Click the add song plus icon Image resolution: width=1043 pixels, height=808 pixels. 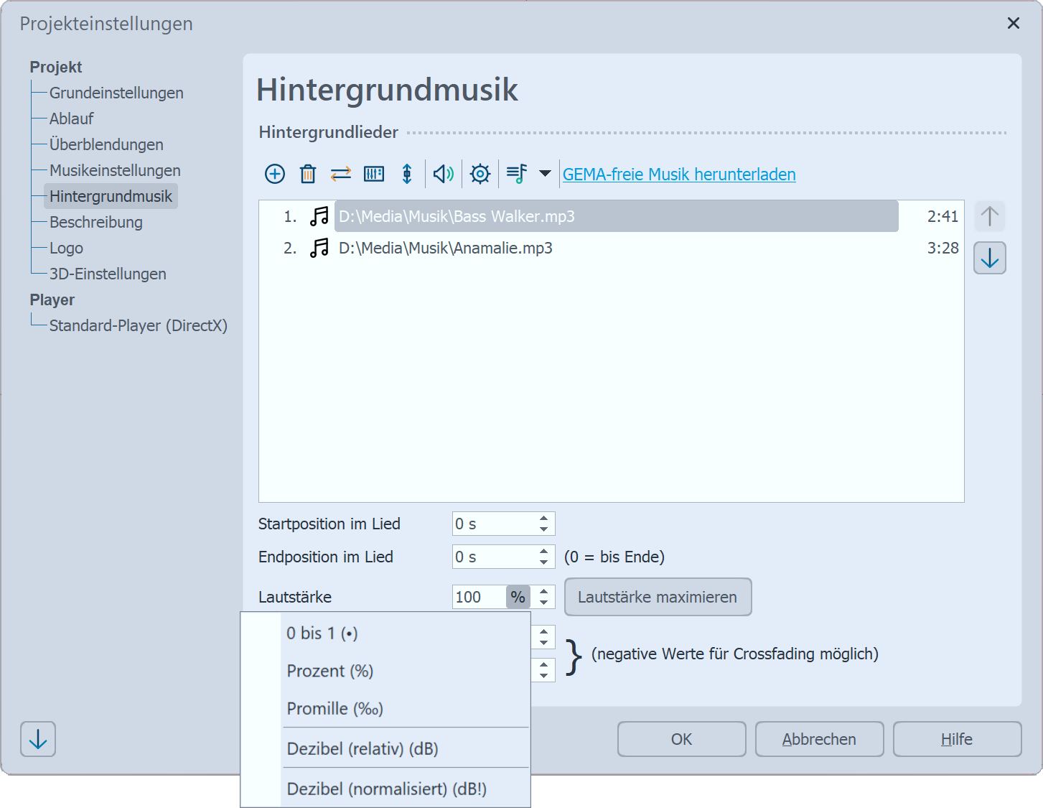click(275, 174)
